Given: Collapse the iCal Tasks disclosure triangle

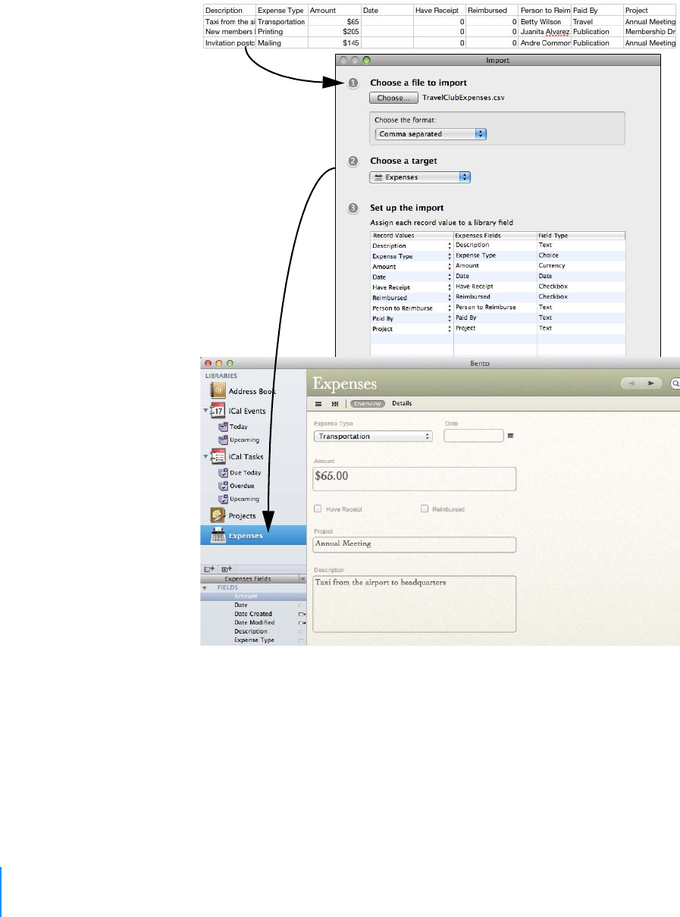Looking at the screenshot, I should pos(205,456).
